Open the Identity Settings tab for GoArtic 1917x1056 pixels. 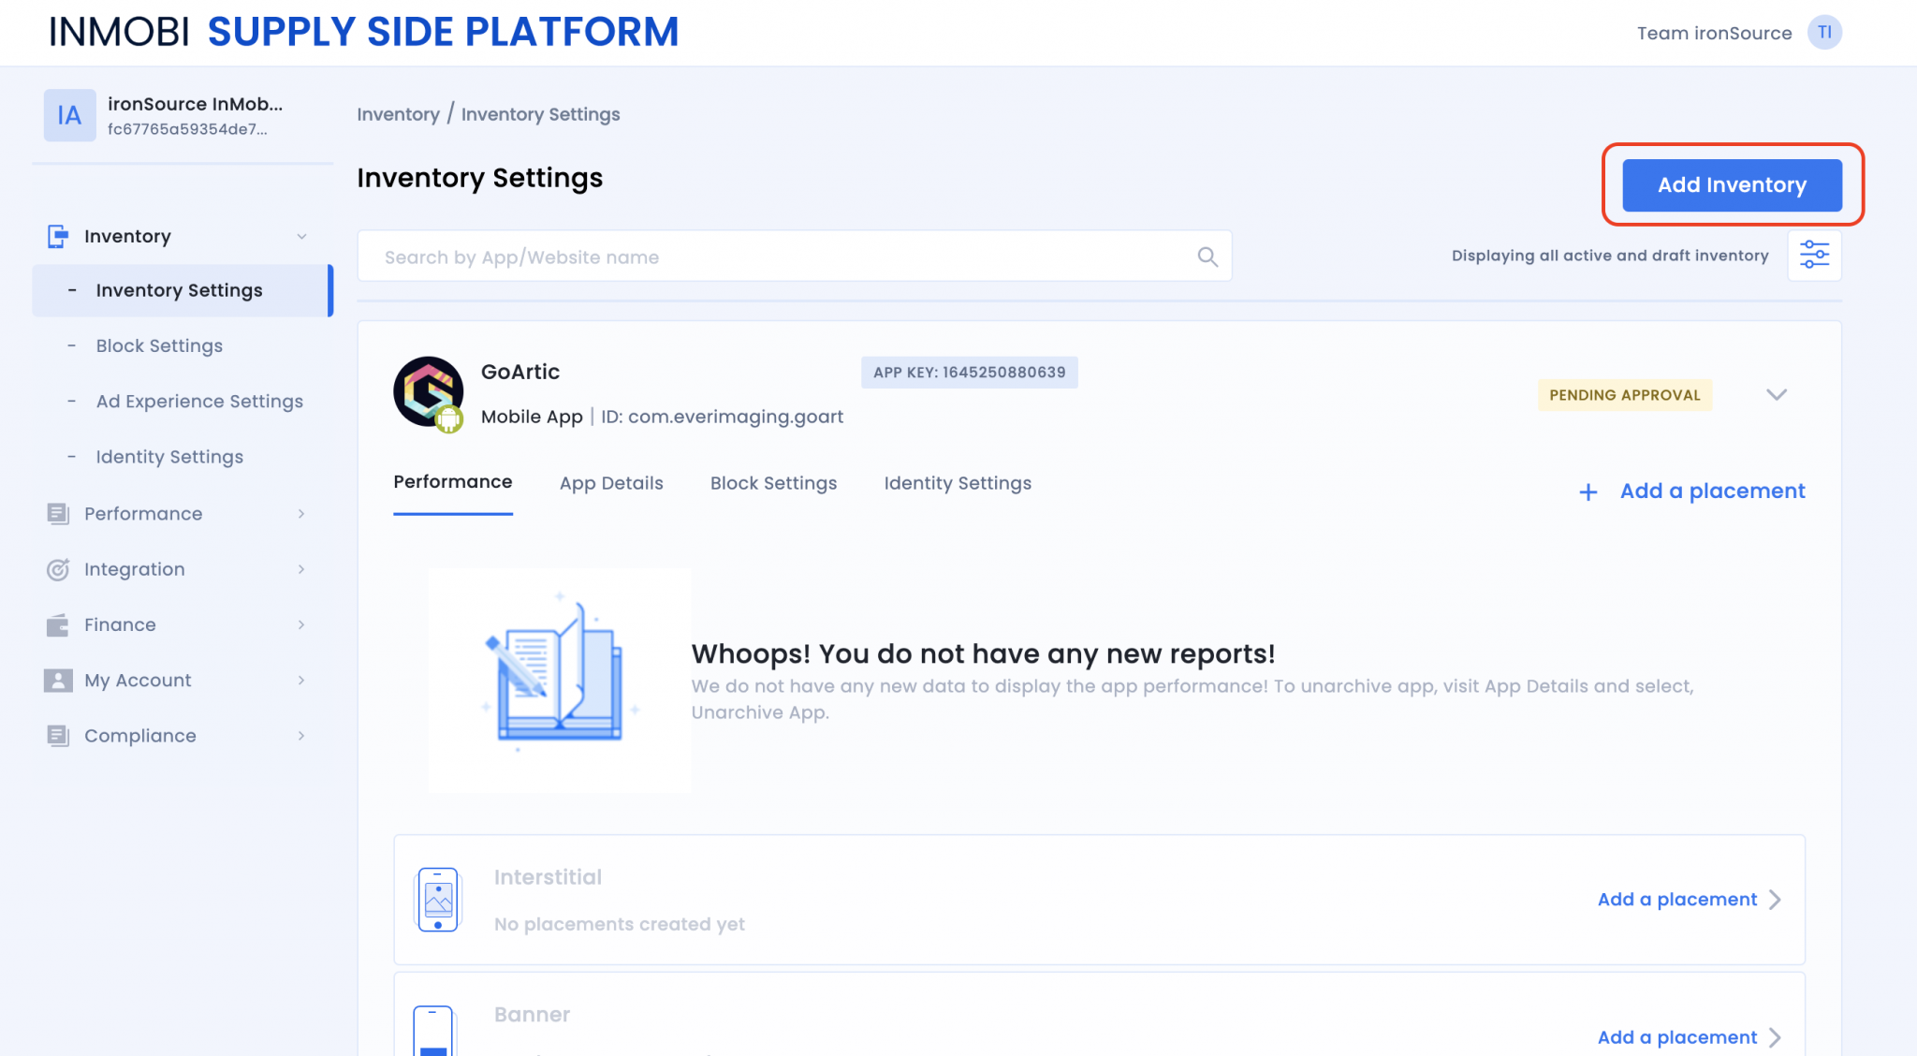(x=957, y=483)
